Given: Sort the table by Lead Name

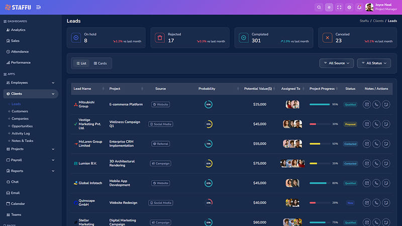Looking at the screenshot, I should click(88, 89).
